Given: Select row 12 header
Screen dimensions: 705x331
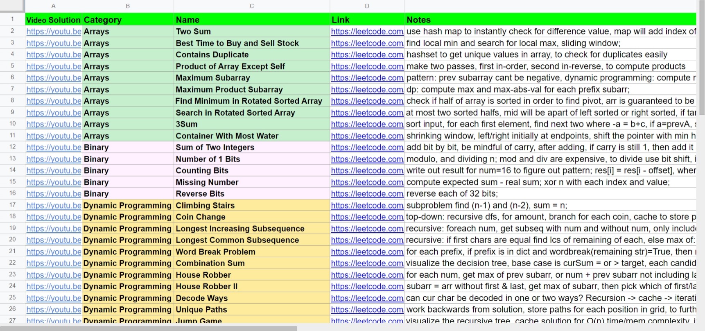Looking at the screenshot, I should point(12,147).
